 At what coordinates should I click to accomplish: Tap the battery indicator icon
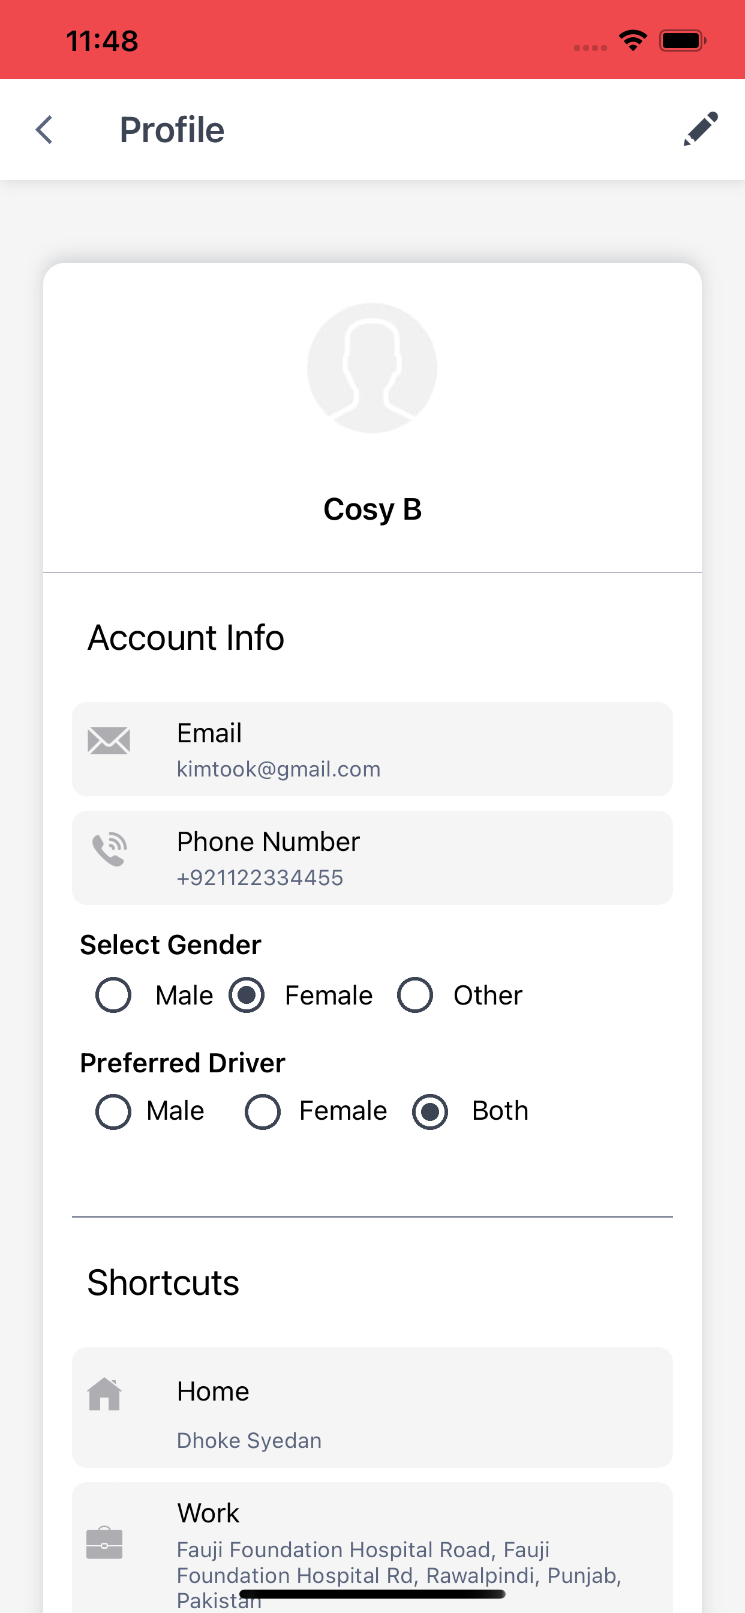(683, 41)
